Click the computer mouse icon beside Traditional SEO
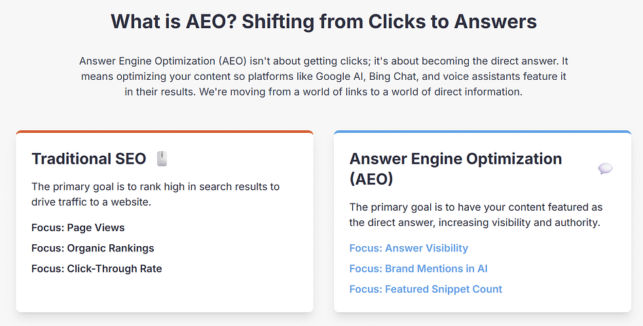Image resolution: width=643 pixels, height=326 pixels. coord(162,158)
